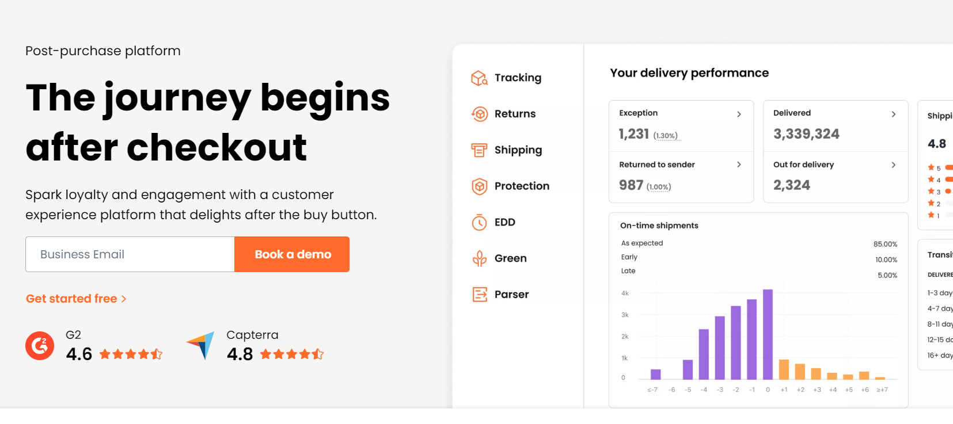Open the EDD clock icon
953x424 pixels.
pyautogui.click(x=479, y=222)
